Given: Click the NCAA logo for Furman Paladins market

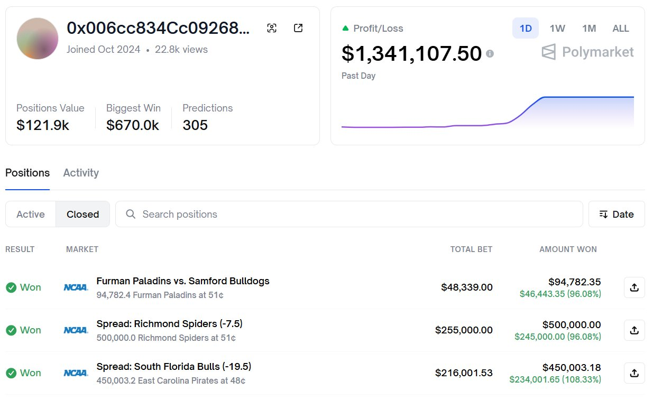Looking at the screenshot, I should [x=76, y=287].
